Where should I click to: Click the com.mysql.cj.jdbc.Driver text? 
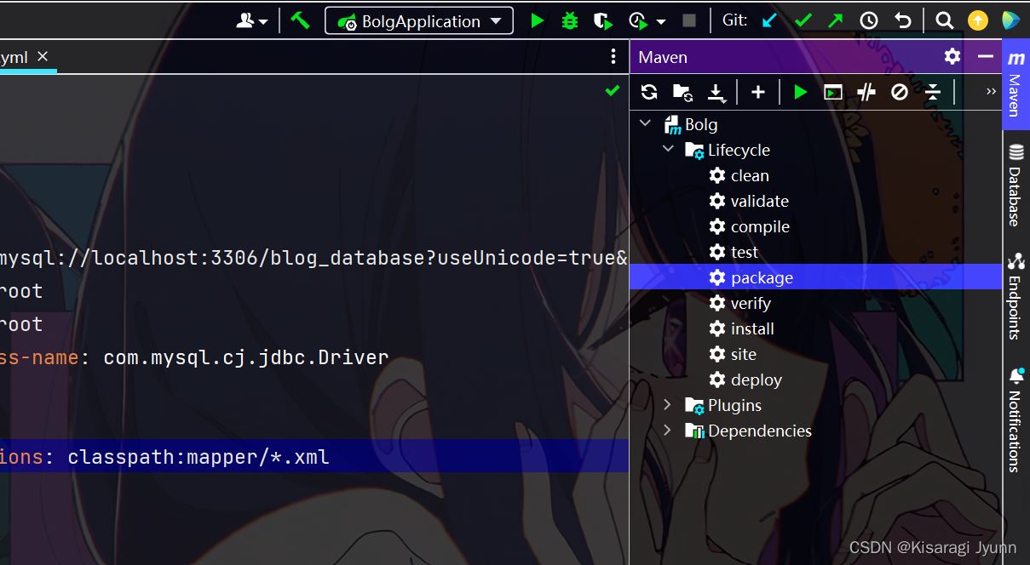point(246,357)
